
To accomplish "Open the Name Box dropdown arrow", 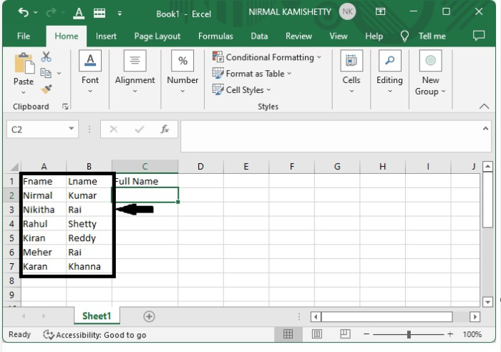I will [72, 129].
